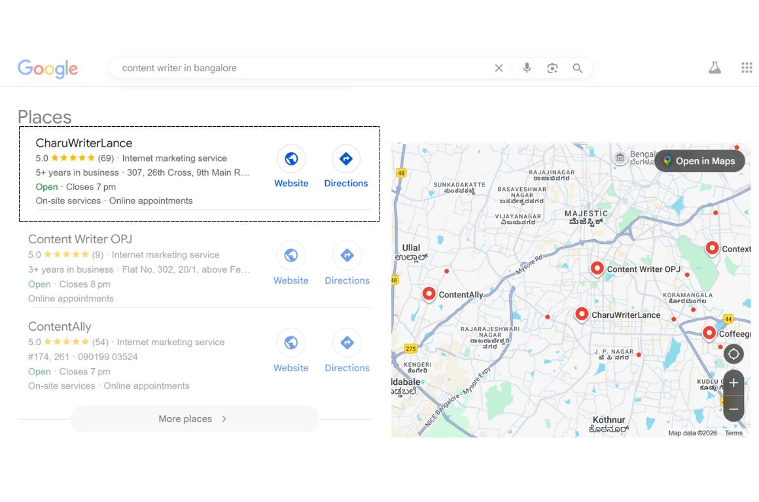Open the Google apps grid
759x502 pixels.
(x=746, y=67)
